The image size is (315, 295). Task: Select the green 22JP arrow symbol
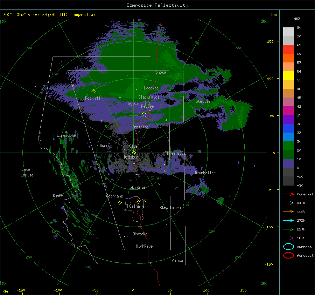pos(288,229)
